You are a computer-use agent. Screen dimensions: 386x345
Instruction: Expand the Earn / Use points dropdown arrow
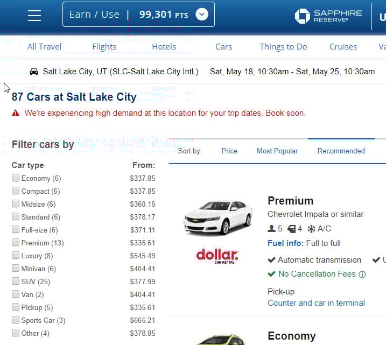pos(202,15)
